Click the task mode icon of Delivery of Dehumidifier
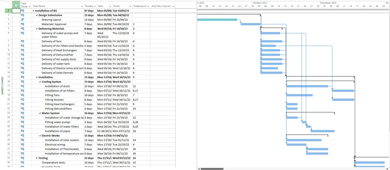The height and width of the screenshot is (170, 390). [23, 55]
